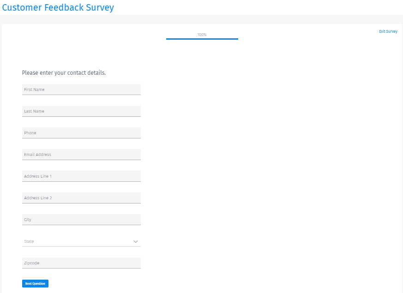Expand the State dropdown chevron arrow
Viewport: 403px width, 293px height.
[x=136, y=241]
